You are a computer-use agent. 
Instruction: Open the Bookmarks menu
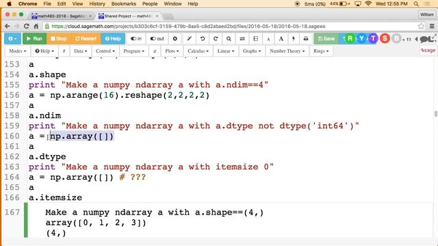click(123, 3)
